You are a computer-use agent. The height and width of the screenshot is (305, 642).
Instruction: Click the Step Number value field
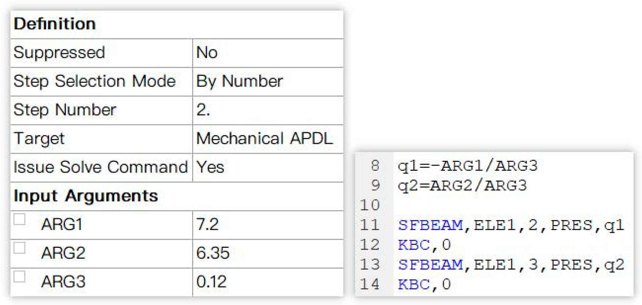click(x=268, y=110)
